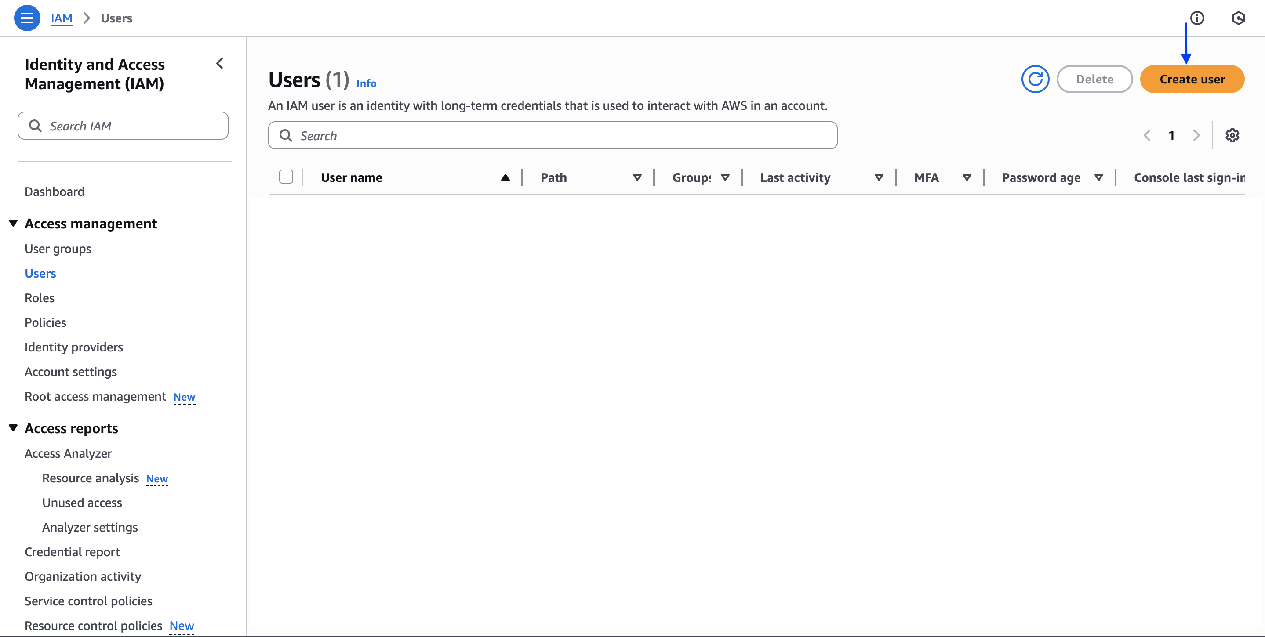Click the refresh users icon button
The height and width of the screenshot is (637, 1265).
1035,79
